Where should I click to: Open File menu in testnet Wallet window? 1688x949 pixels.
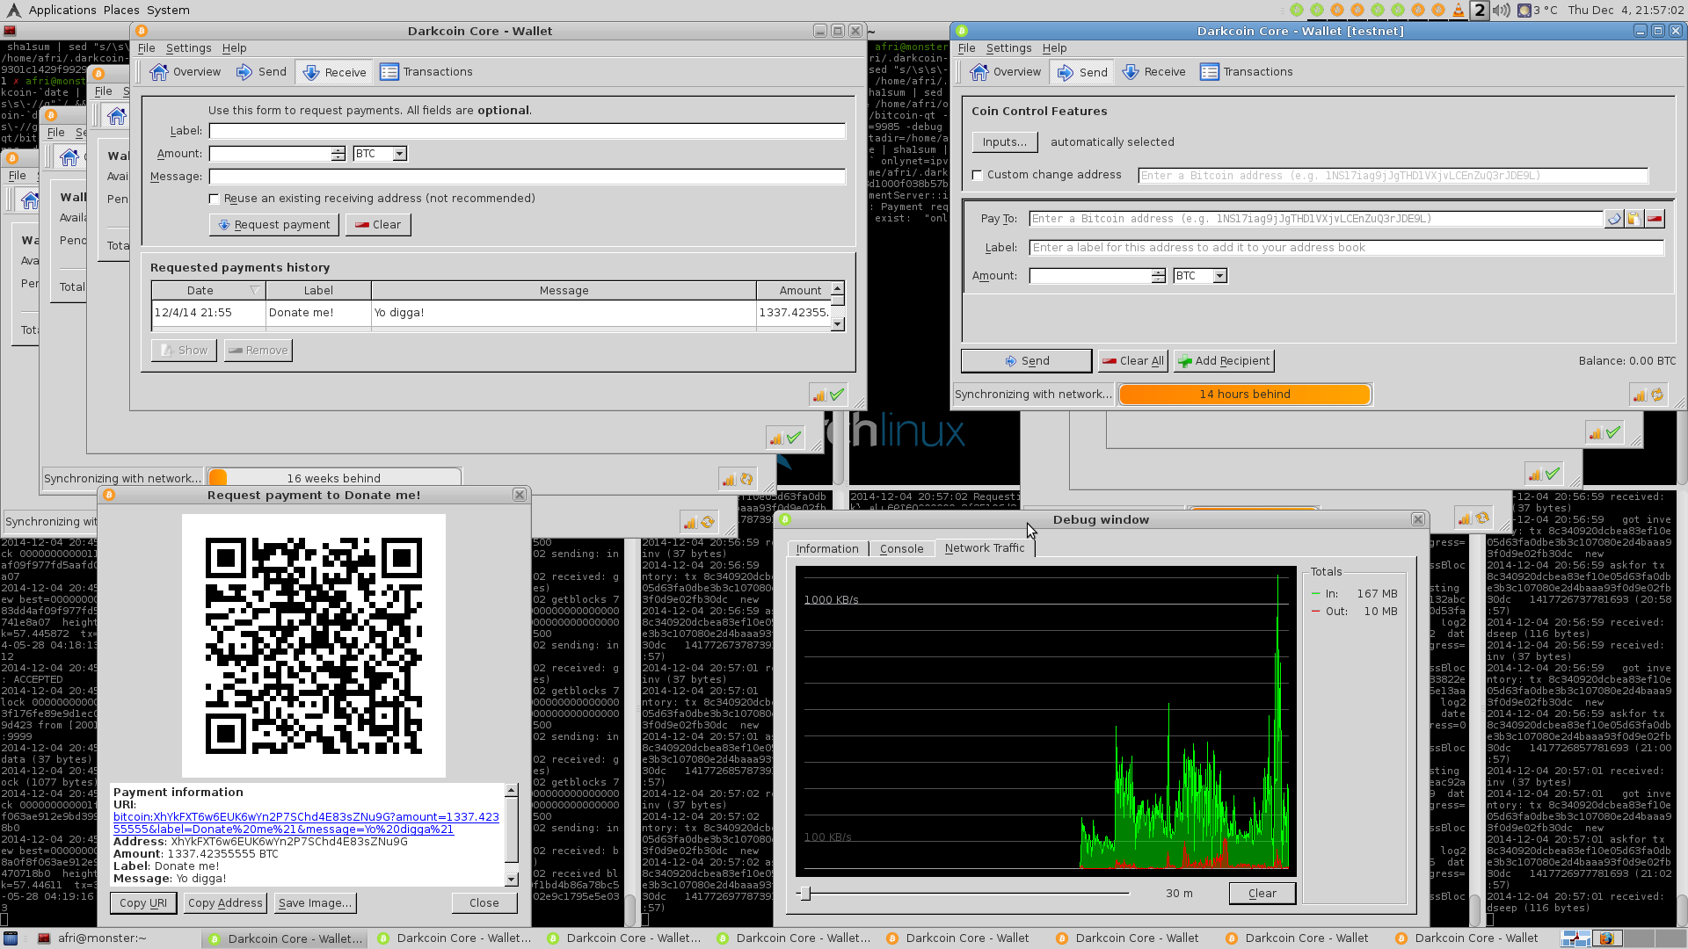966,48
